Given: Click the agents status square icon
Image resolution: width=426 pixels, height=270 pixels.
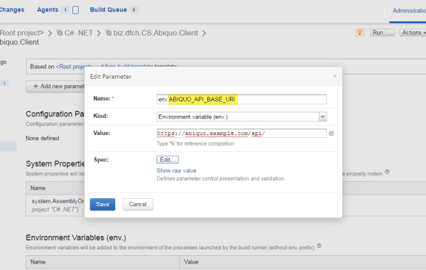Looking at the screenshot, I should [75, 10].
